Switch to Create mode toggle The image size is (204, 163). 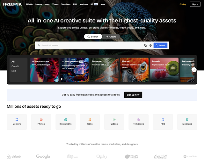tap(111, 37)
